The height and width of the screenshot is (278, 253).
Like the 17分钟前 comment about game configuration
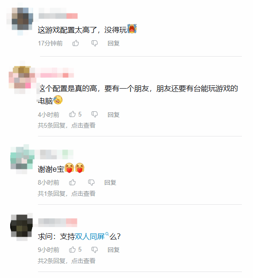pos(76,43)
